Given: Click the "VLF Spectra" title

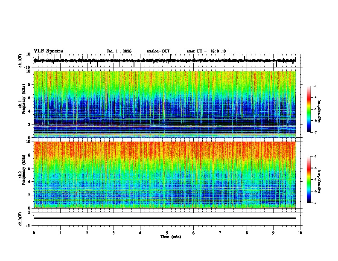Looking at the screenshot, I should click(x=48, y=51).
